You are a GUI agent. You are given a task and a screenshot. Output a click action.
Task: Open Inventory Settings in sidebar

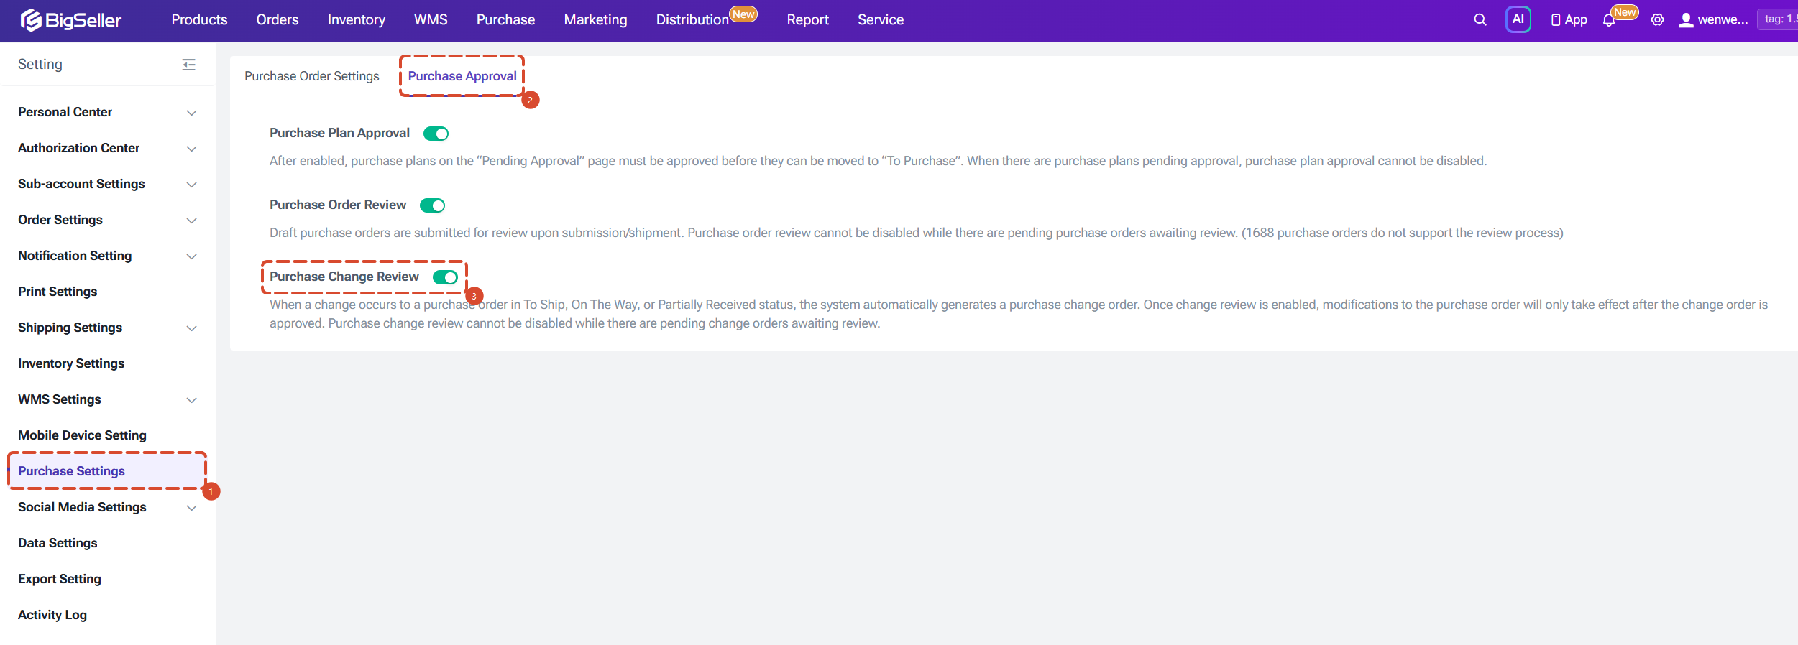[x=71, y=363]
